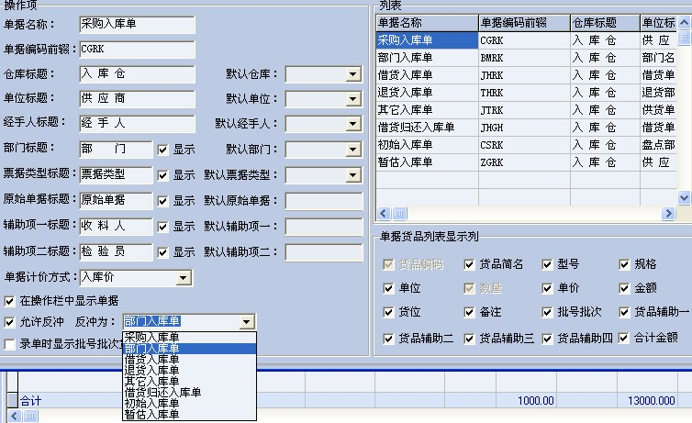Select 退货入库单 row in the top-right table
The width and height of the screenshot is (692, 423).
point(426,92)
